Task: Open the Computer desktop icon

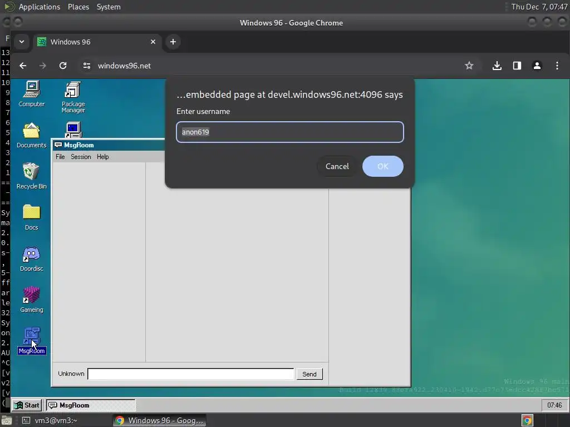Action: coord(32,94)
